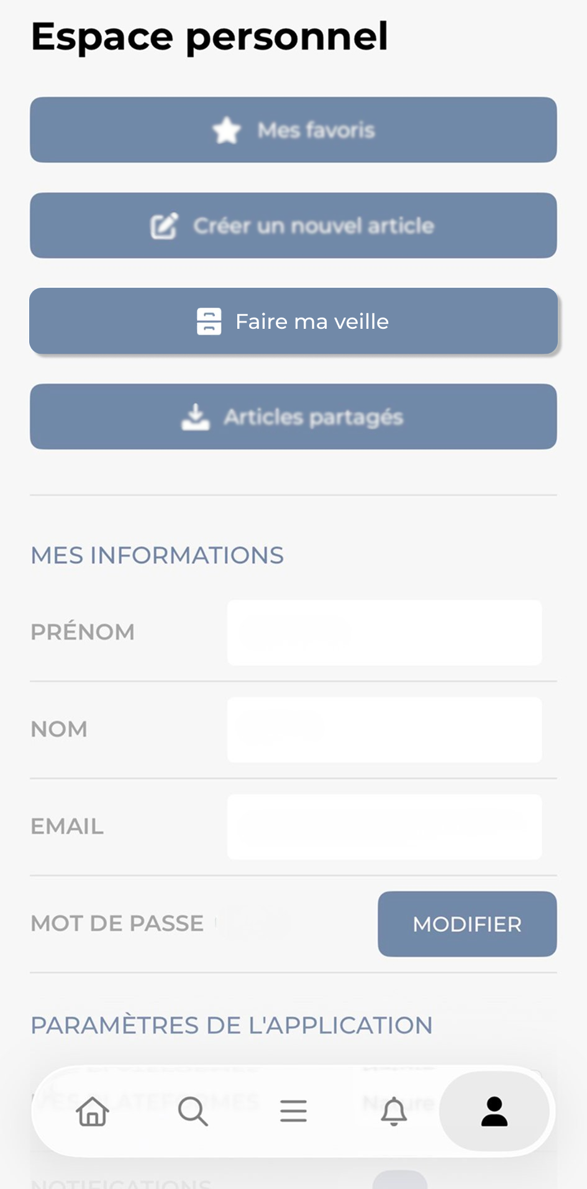Viewport: 587px width, 1189px height.
Task: Click into the Nom text field
Action: pos(385,730)
